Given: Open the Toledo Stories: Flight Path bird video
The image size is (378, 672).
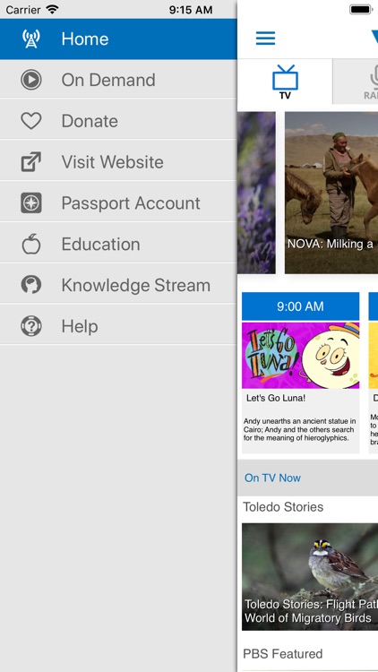Looking at the screenshot, I should (310, 576).
